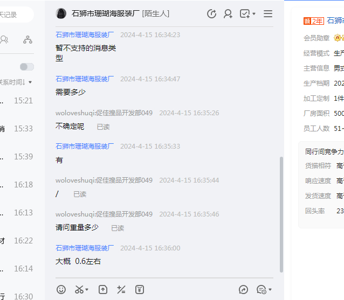This screenshot has height=300, width=344.
Task: Click the add contact icon in header
Action: click(228, 14)
